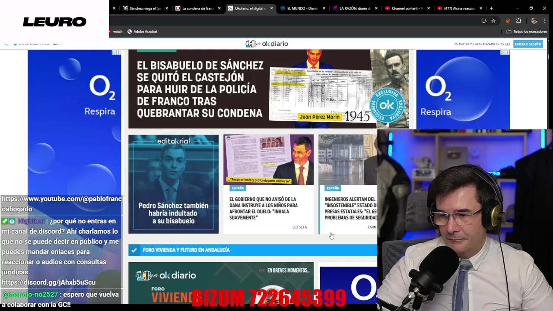Screen dimensions: 553x311
Task: Click the search magnifier icon on okdiario
Action: 6,44
